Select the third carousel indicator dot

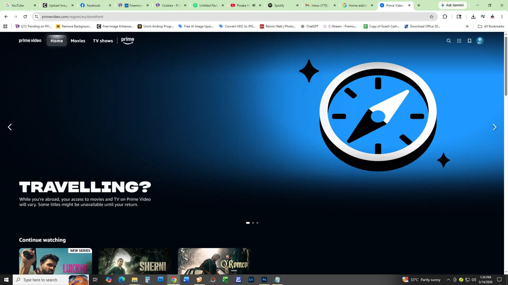coord(257,223)
